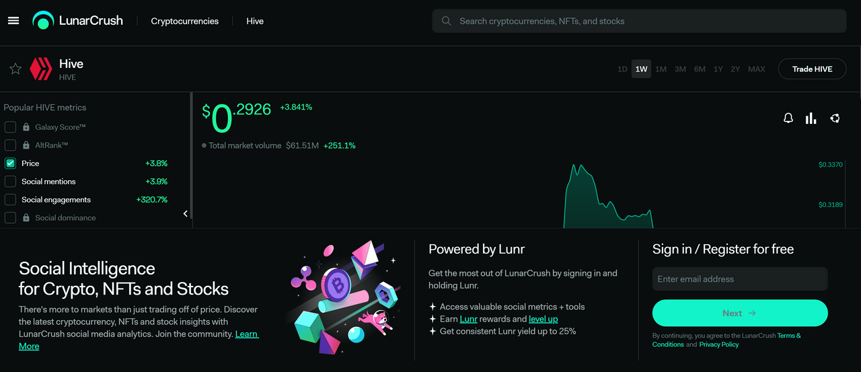Enable the Social engagements checkbox
861x372 pixels.
[10, 200]
